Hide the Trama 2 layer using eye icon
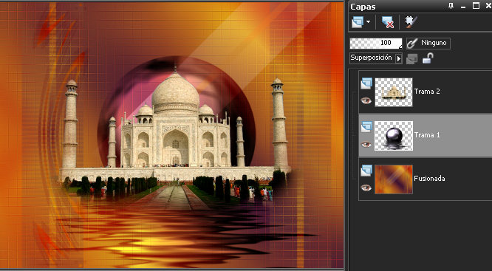Screen dimensions: 492x271 (366, 100)
